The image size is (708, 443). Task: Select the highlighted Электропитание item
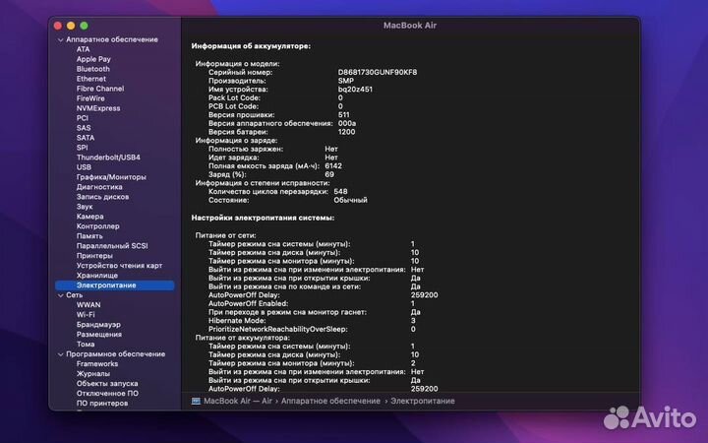(107, 285)
